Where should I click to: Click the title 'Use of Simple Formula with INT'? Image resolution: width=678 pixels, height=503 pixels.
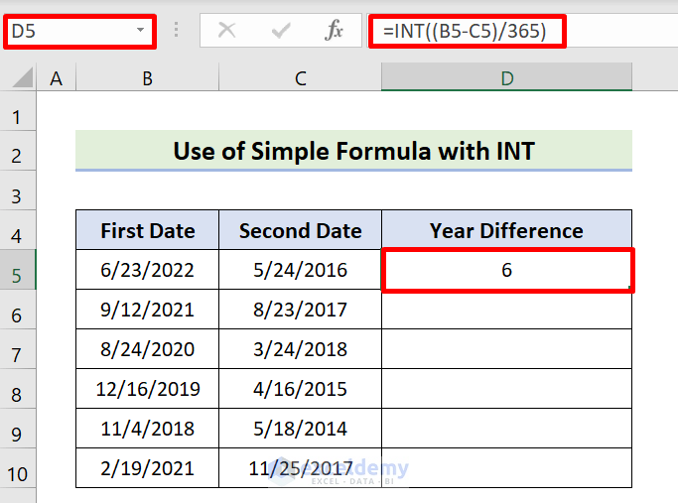coord(353,151)
